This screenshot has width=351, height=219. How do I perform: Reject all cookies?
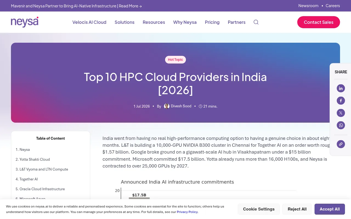(297, 209)
